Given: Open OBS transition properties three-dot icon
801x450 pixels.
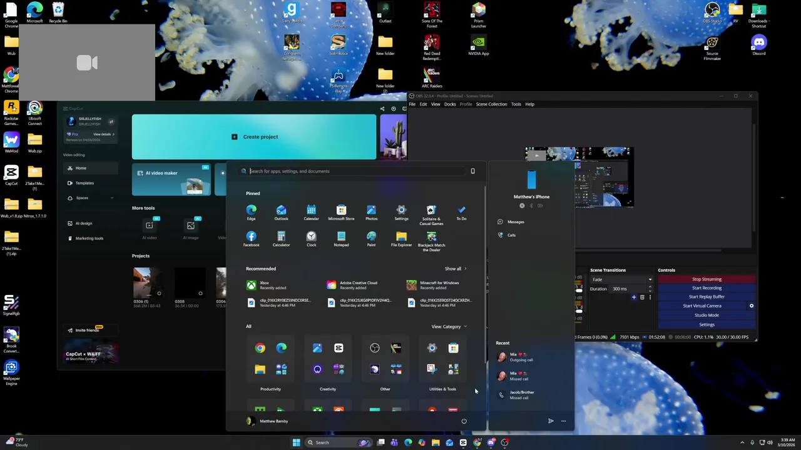Looking at the screenshot, I should pyautogui.click(x=650, y=297).
